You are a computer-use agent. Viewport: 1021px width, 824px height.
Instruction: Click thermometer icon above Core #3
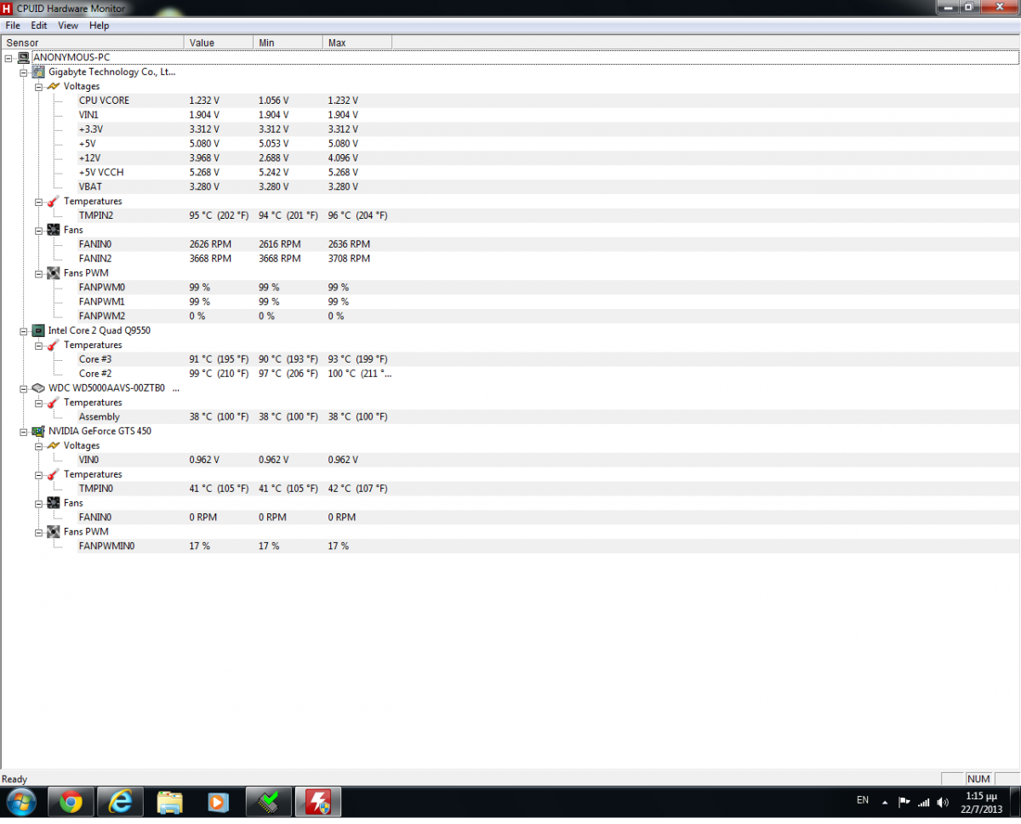coord(54,345)
